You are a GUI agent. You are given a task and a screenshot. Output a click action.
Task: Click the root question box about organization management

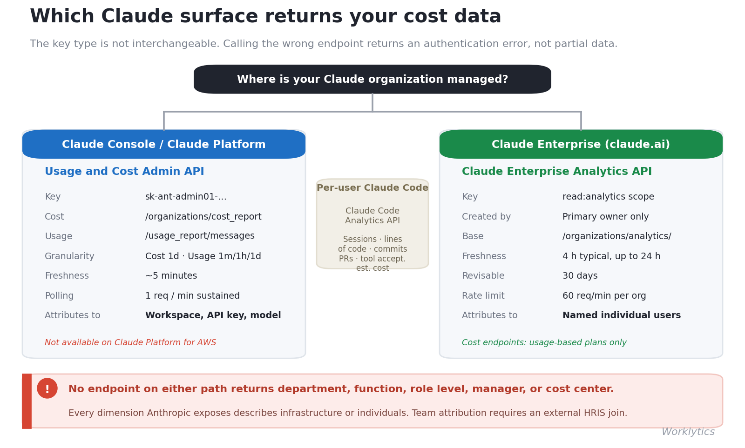pos(372,79)
